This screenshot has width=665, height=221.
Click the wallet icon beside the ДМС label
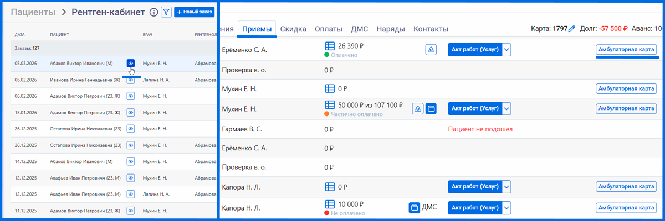[x=414, y=208]
